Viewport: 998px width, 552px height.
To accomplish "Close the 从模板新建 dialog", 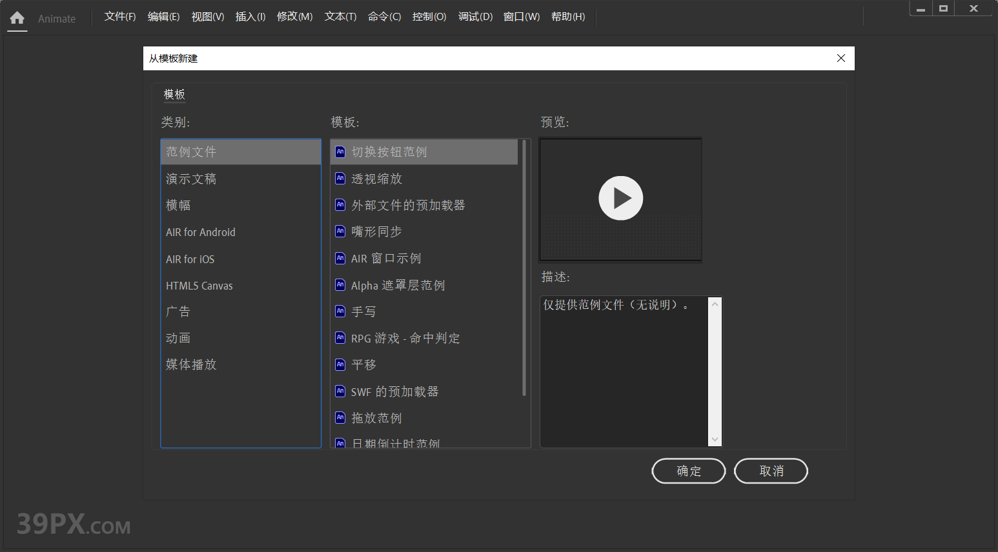I will tap(841, 58).
